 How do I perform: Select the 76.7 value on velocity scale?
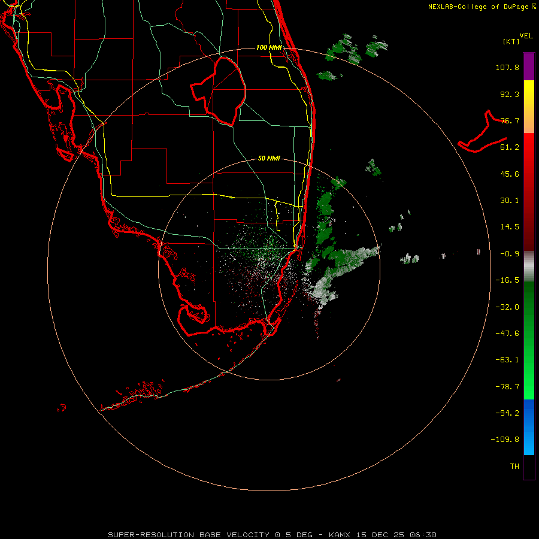point(510,120)
